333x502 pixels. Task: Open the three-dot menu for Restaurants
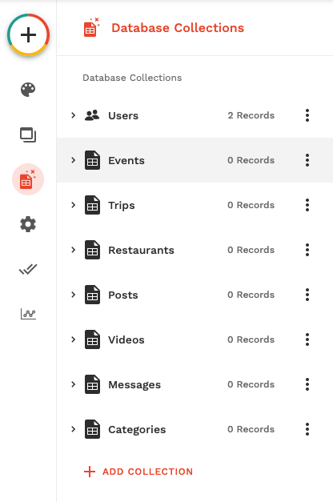pos(307,250)
